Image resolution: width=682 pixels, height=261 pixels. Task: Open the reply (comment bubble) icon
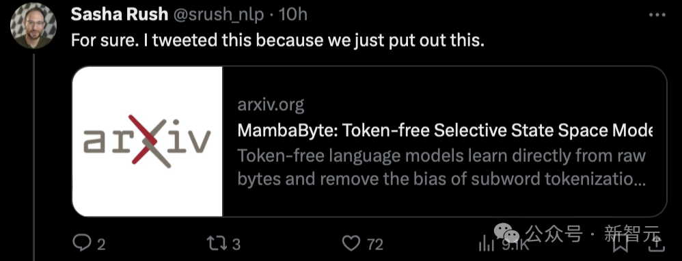(x=81, y=244)
